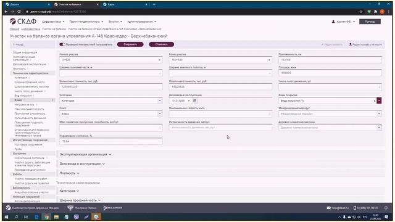Open the Windows Start menu
This screenshot has width=395, height=222.
pos(7,216)
